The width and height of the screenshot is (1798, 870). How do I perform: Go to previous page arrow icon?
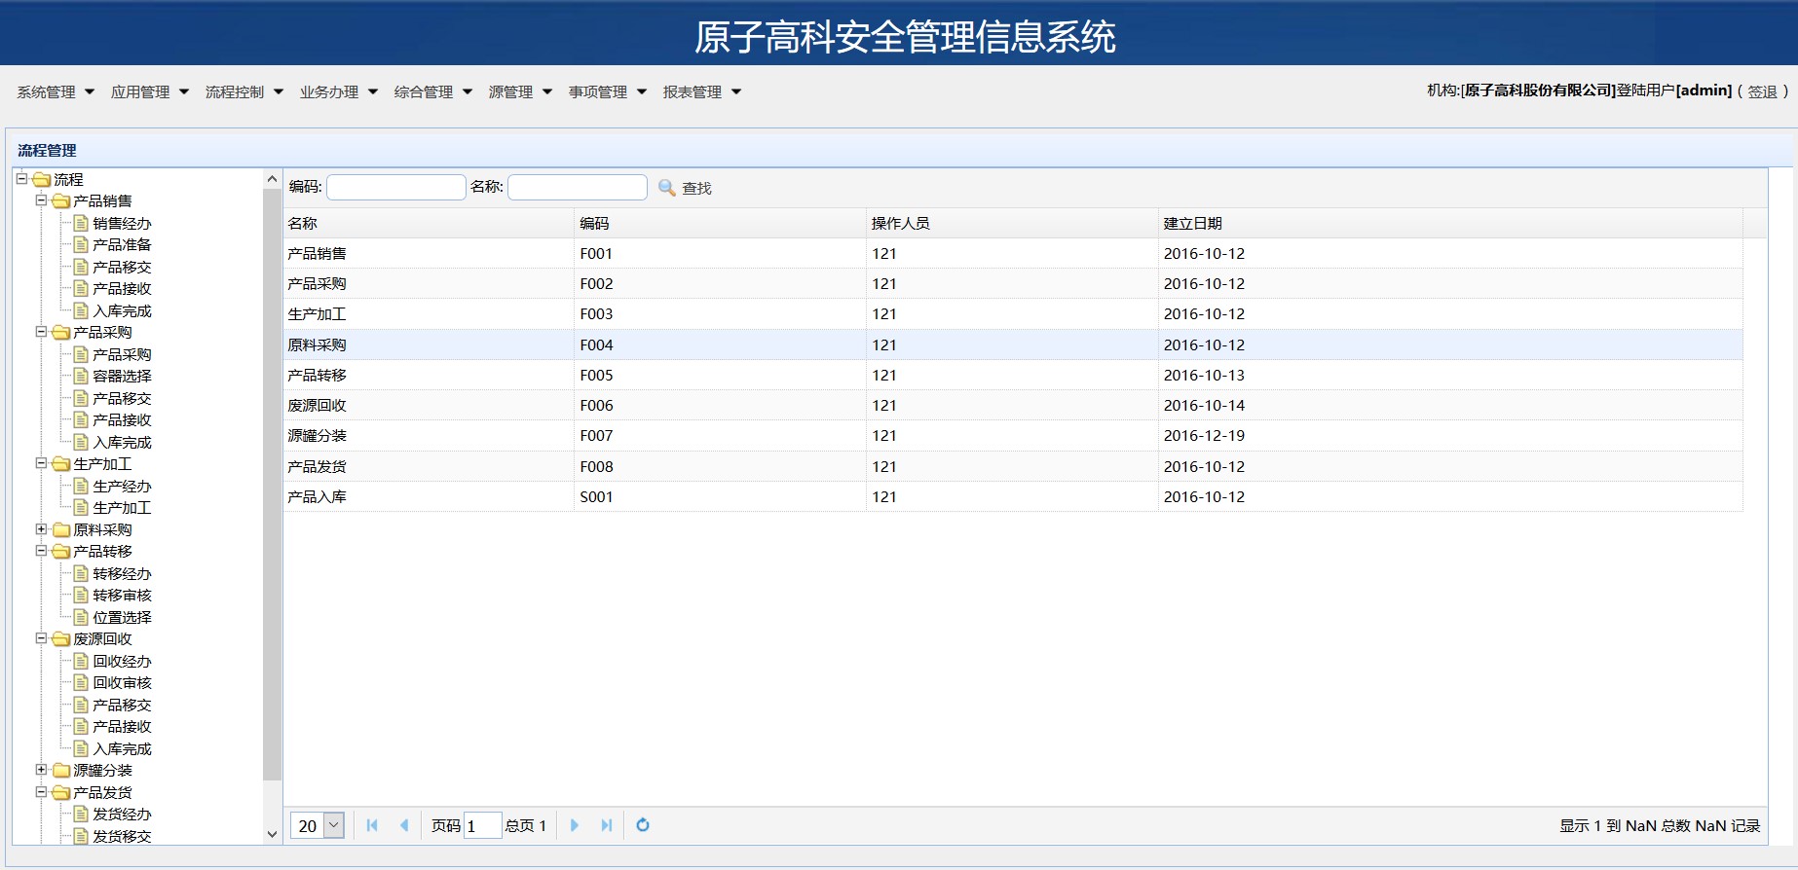tap(404, 825)
